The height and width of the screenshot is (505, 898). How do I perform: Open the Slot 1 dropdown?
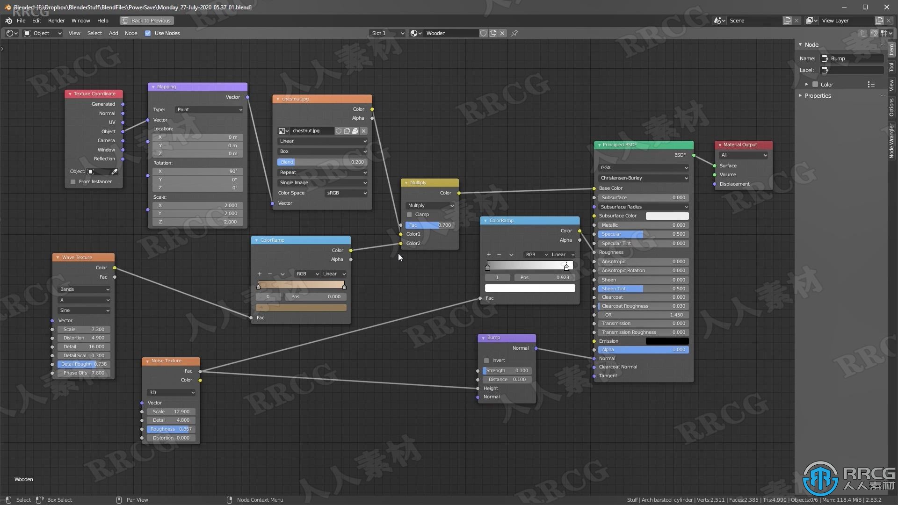pos(387,33)
